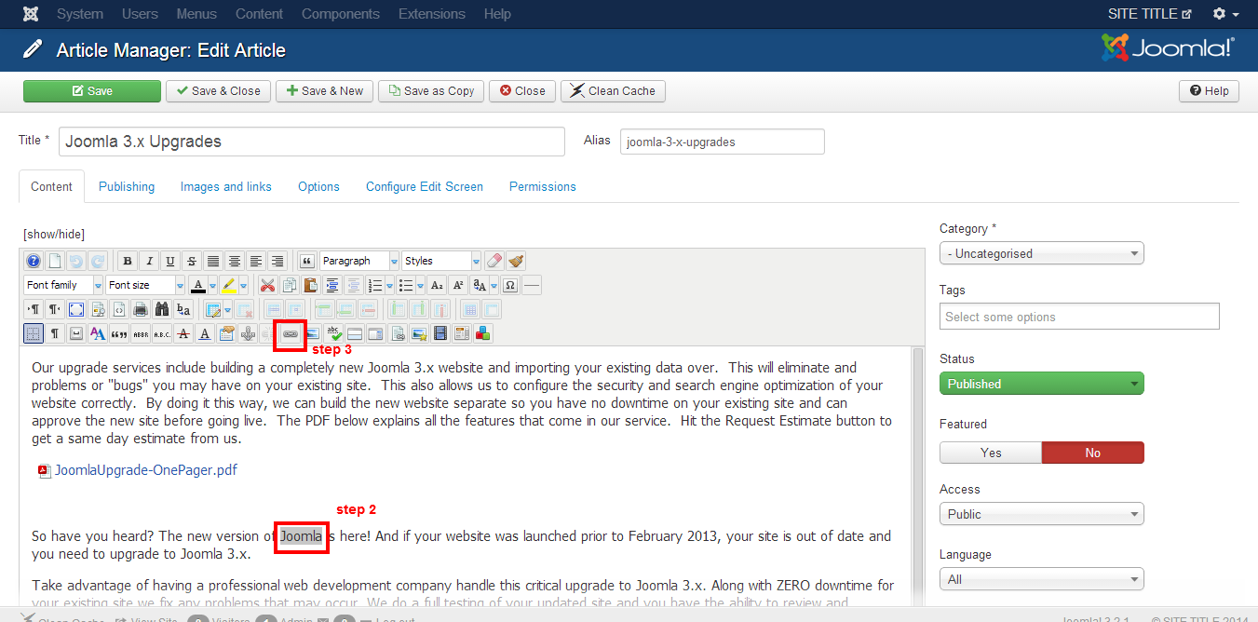1258x622 pixels.
Task: Center align the text
Action: coord(235,262)
